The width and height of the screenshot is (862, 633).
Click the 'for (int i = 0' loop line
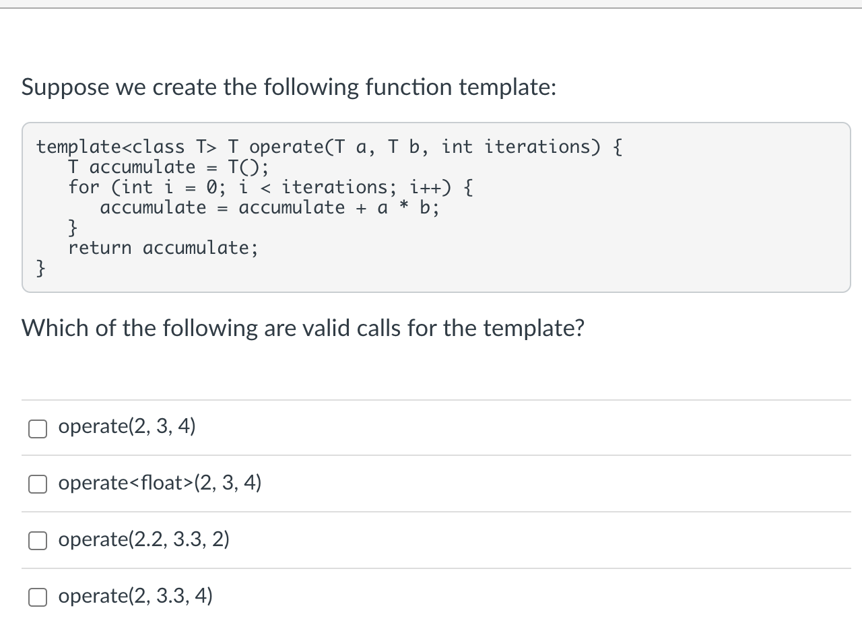coord(271,187)
